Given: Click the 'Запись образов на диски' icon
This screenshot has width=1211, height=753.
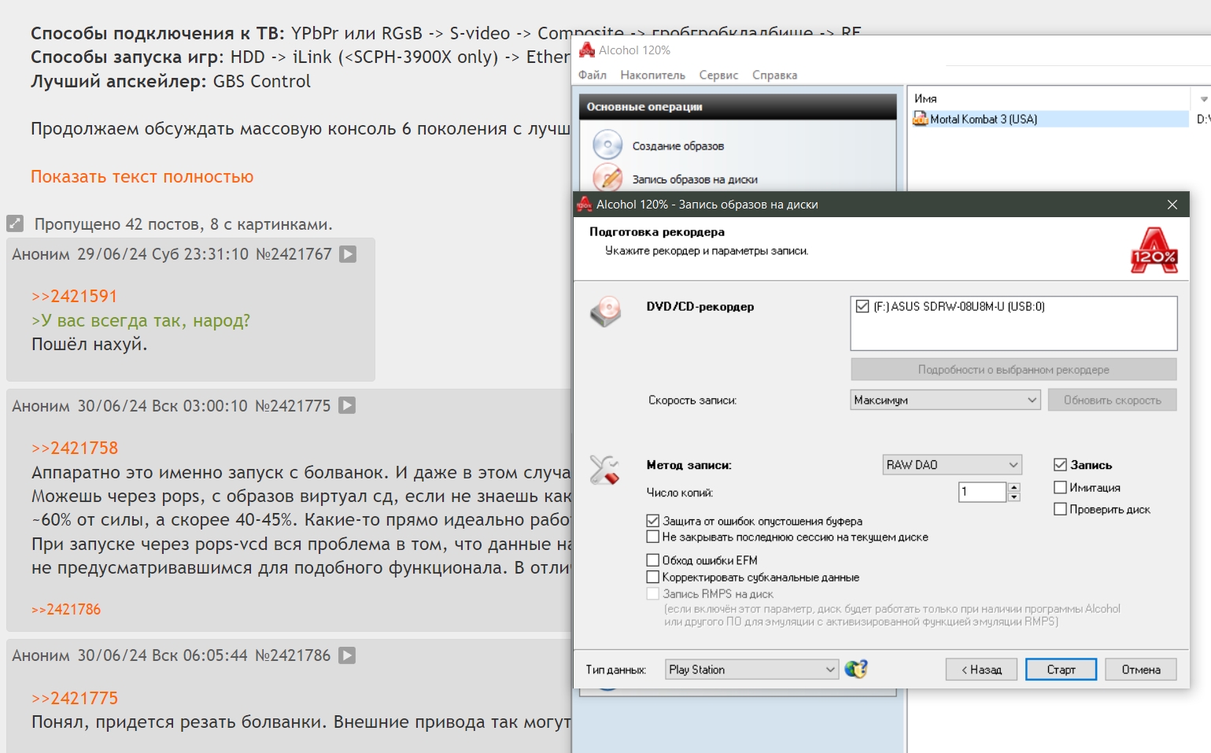Looking at the screenshot, I should click(607, 178).
